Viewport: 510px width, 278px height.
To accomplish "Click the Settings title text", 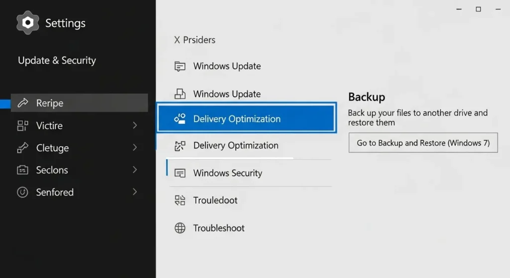I will [x=65, y=23].
